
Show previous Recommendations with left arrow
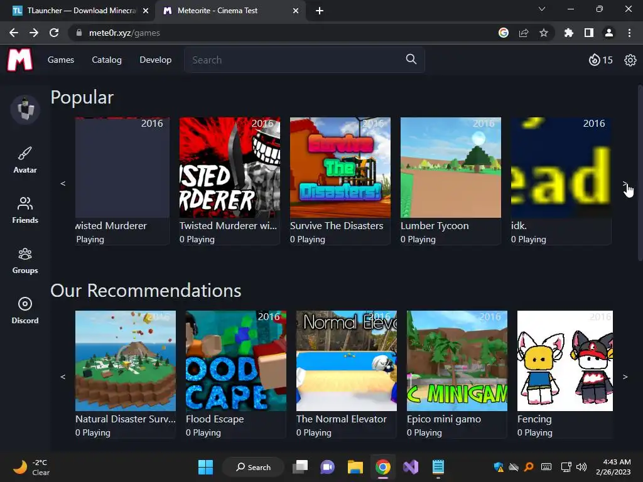[63, 377]
